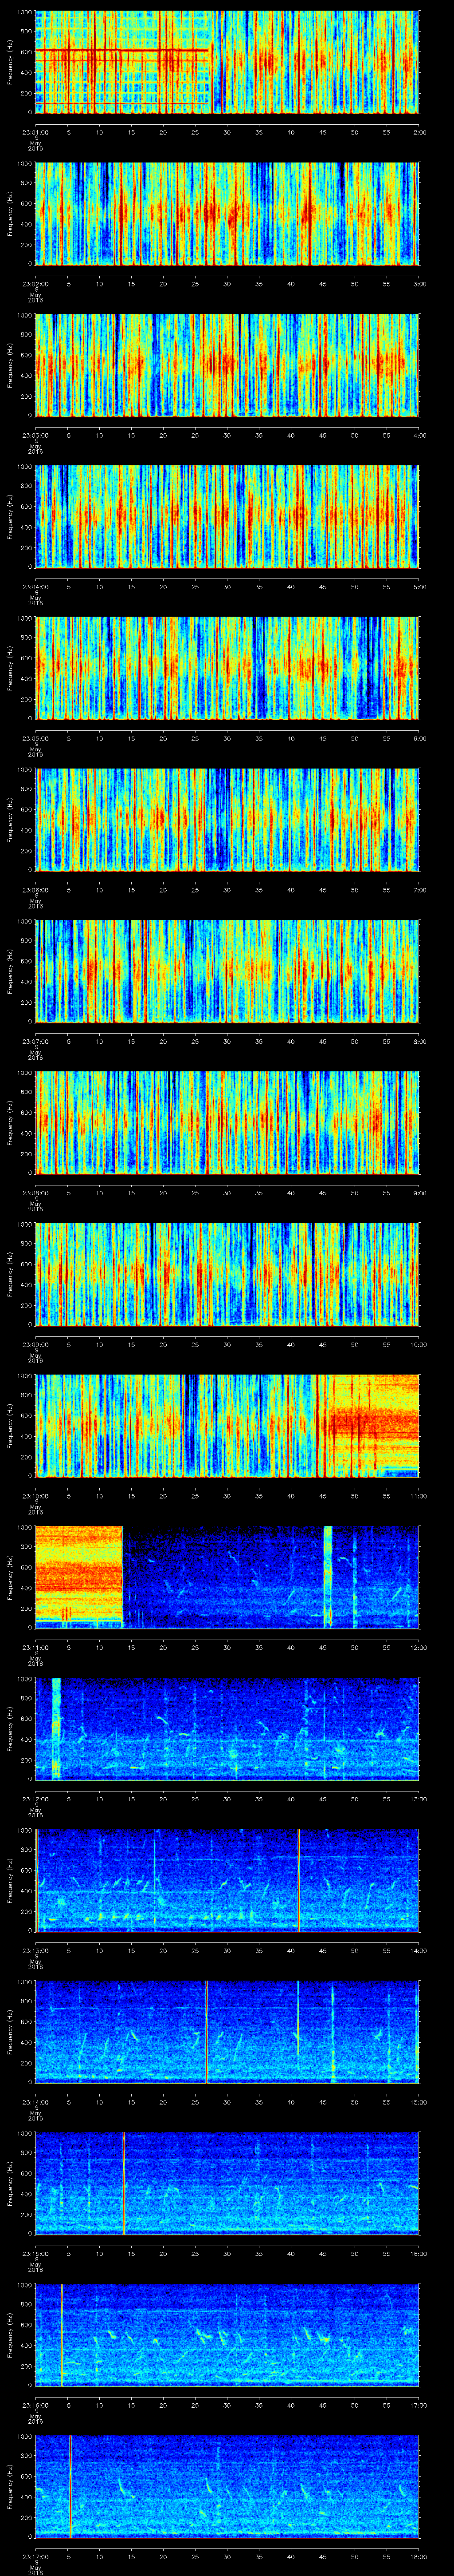This screenshot has height=2576, width=454.
Task: Click the '30' tick label under the 23:10:00 panel
Action: pyautogui.click(x=227, y=1495)
